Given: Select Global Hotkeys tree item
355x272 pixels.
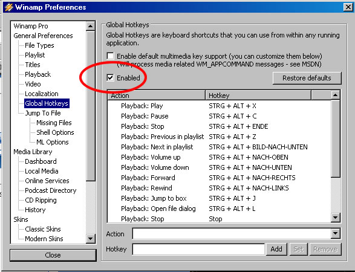Looking at the screenshot, I should point(47,103).
